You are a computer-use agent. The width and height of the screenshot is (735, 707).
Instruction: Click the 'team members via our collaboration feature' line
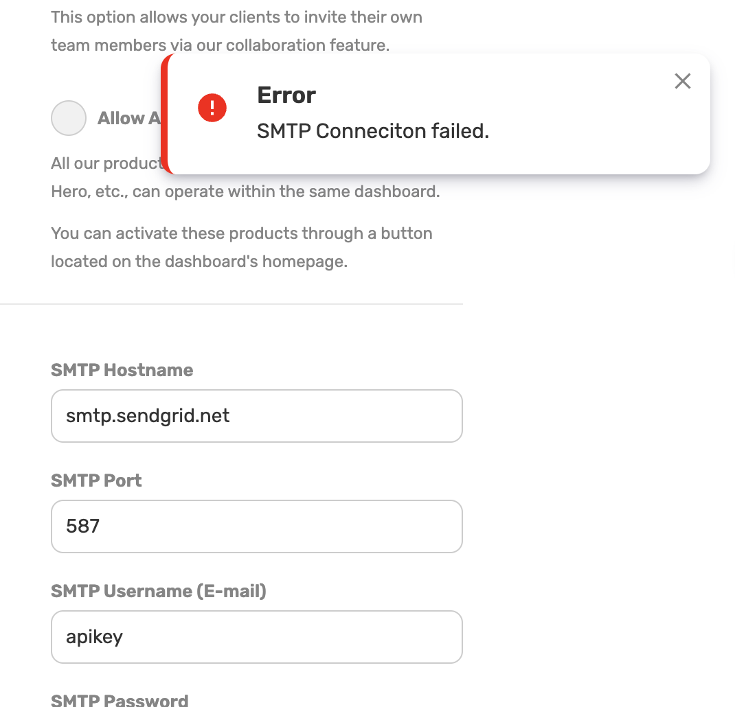coord(220,45)
